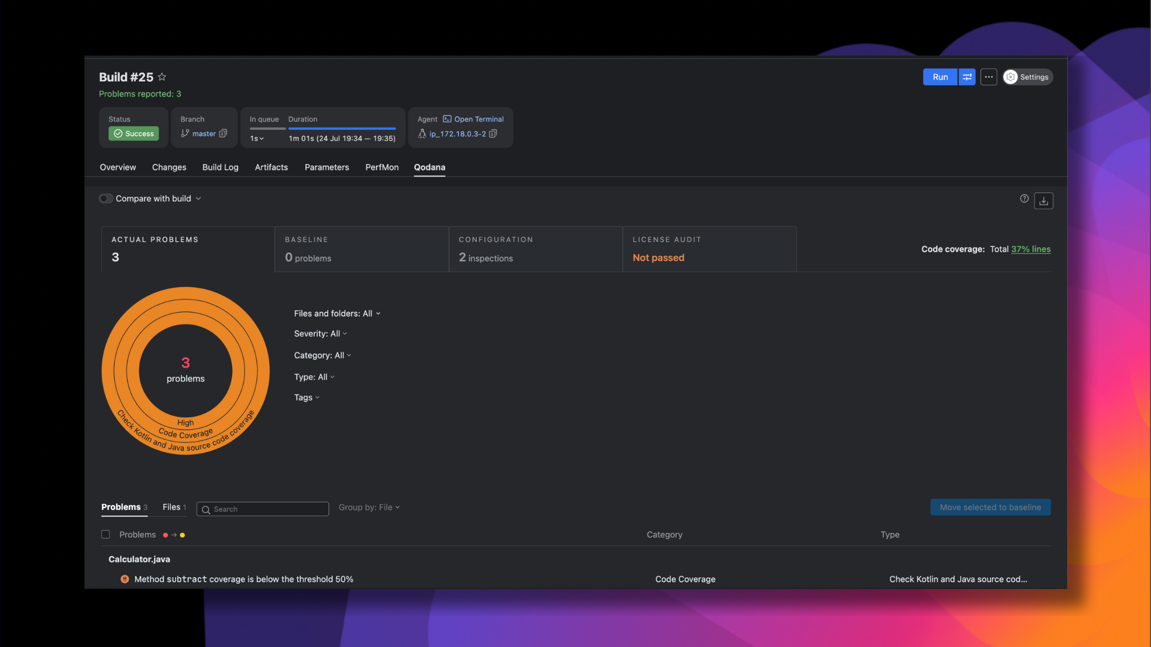
Task: Open the Category filter dropdown
Action: coord(323,355)
